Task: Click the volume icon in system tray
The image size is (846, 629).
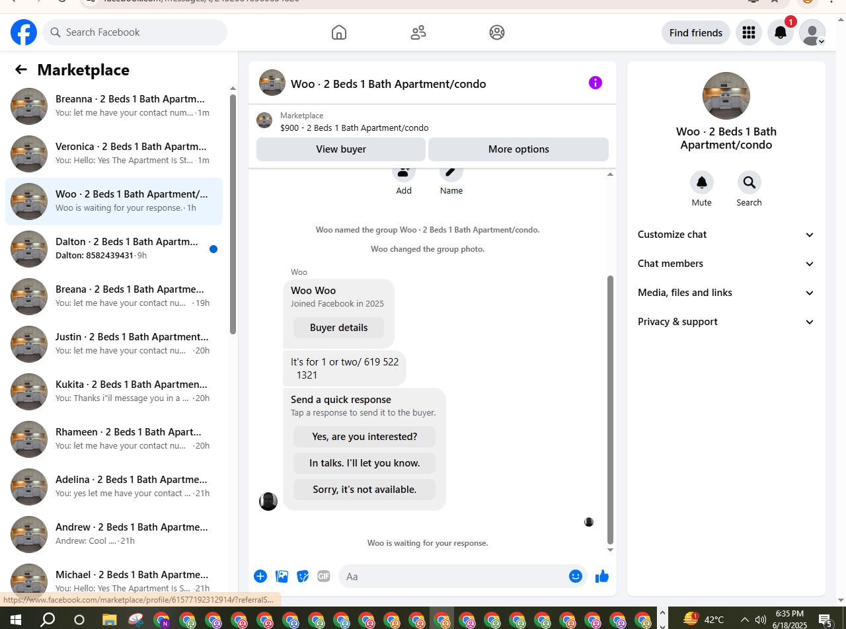Action: pyautogui.click(x=760, y=620)
